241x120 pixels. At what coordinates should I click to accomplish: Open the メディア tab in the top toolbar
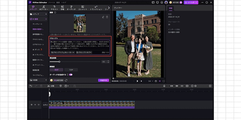33,8
